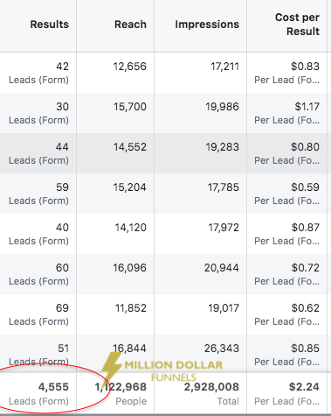Click the 2,928,008 total impressions
Image resolution: width=331 pixels, height=416 pixels.
coord(211,387)
